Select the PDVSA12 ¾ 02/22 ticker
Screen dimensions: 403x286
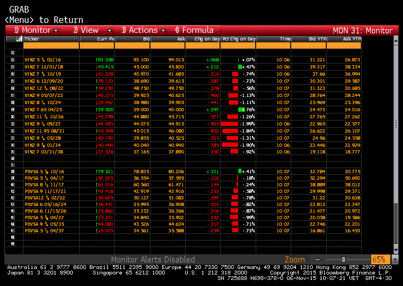45,198
